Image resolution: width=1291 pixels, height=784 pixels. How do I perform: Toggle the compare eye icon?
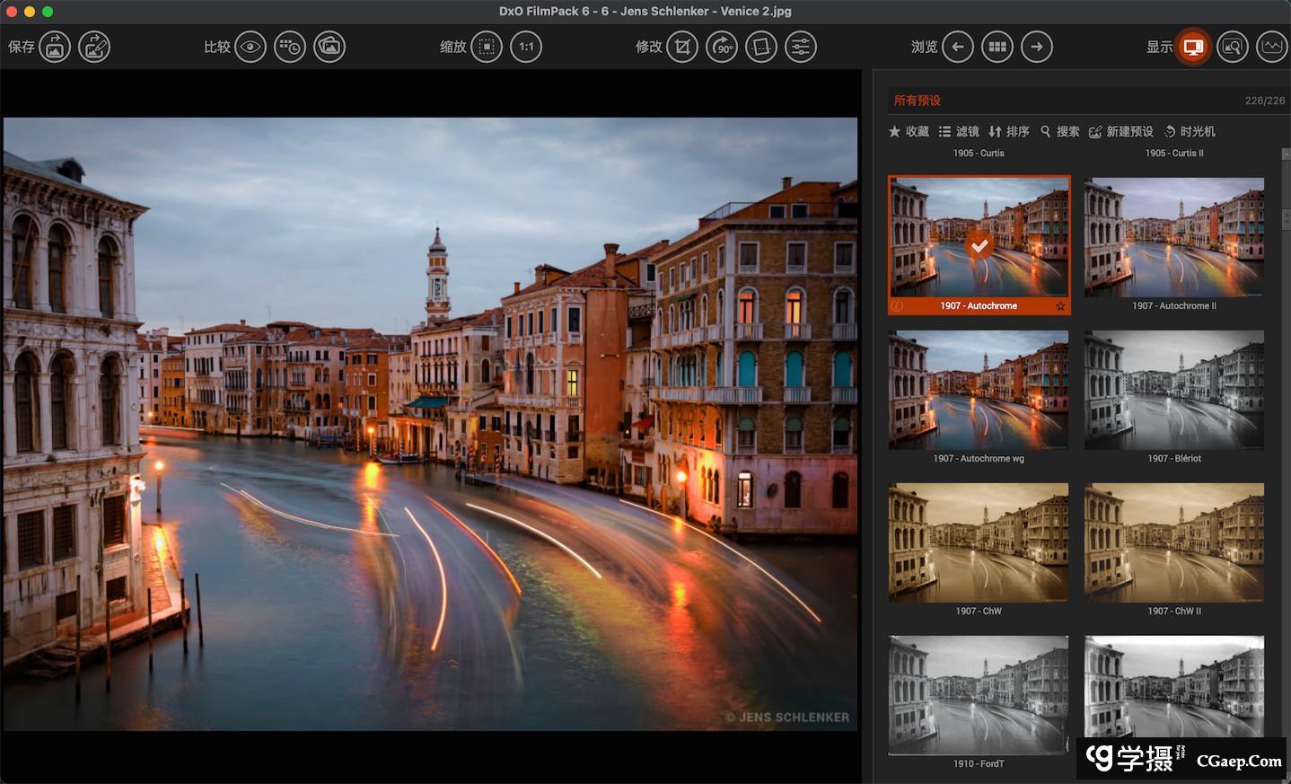250,47
